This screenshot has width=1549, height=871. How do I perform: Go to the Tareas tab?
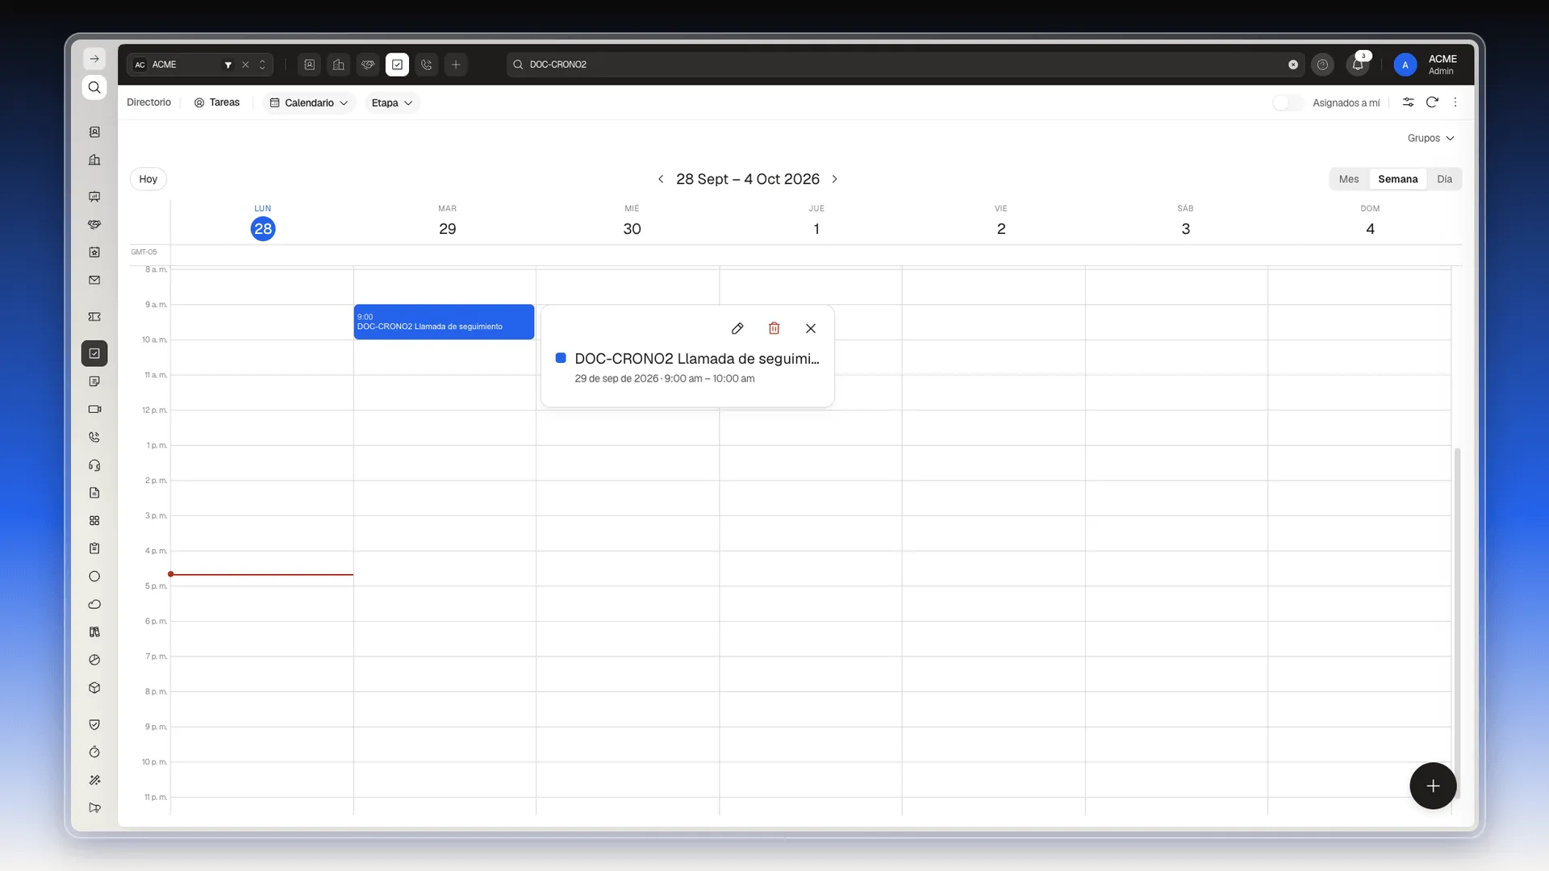coord(217,102)
